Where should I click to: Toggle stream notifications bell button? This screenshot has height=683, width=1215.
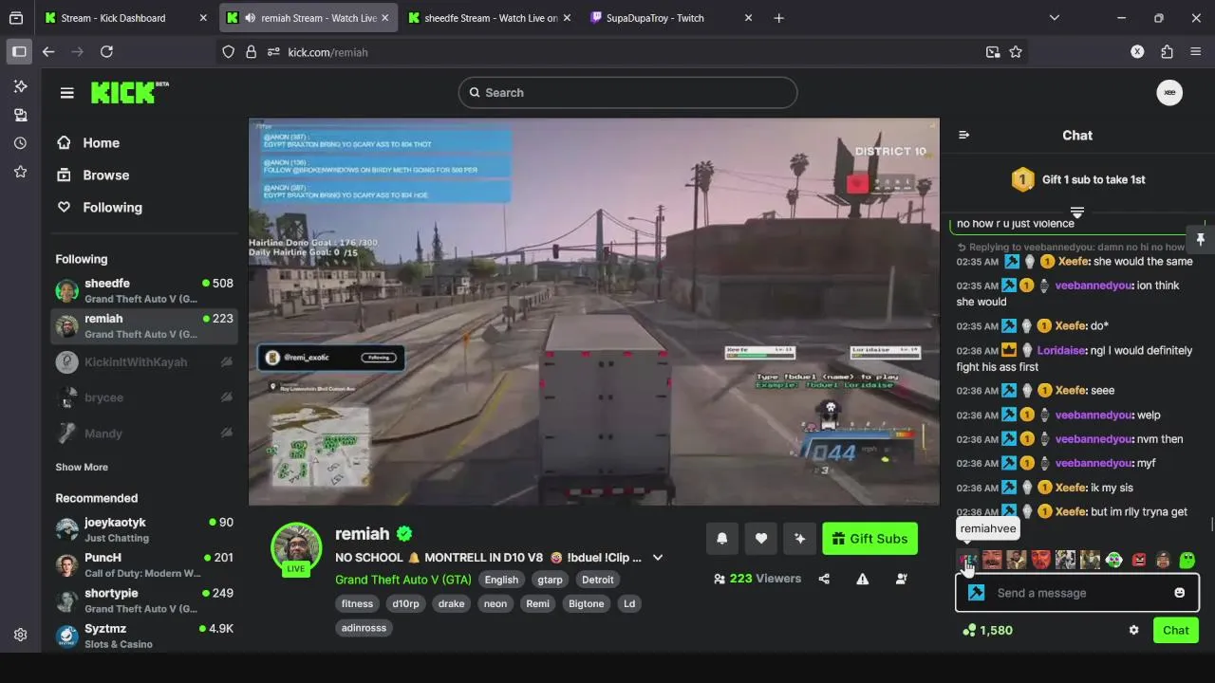click(722, 538)
